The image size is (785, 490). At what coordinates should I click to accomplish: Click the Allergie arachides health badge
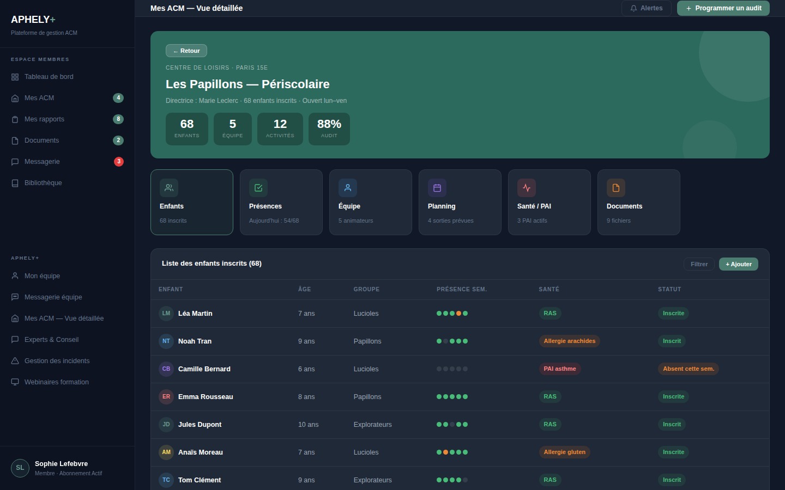569,341
